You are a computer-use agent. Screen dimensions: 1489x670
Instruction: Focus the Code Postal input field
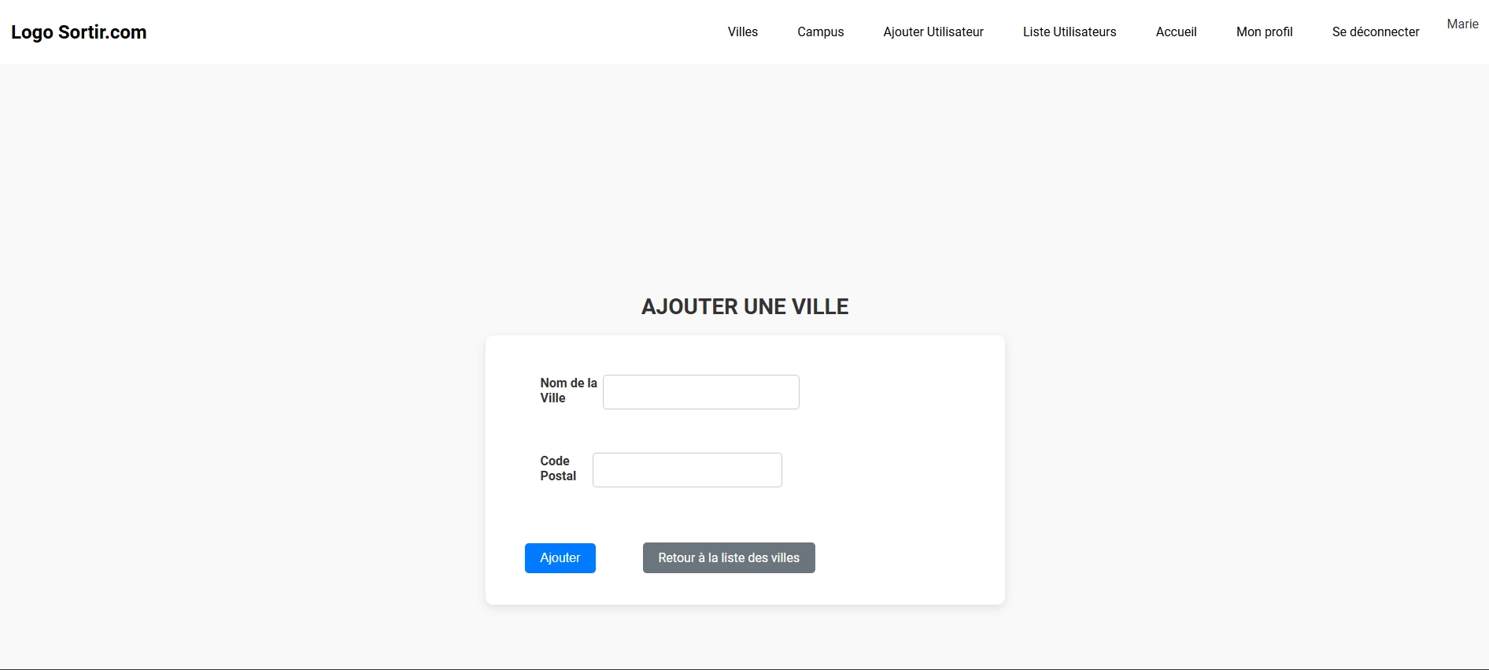(x=687, y=470)
